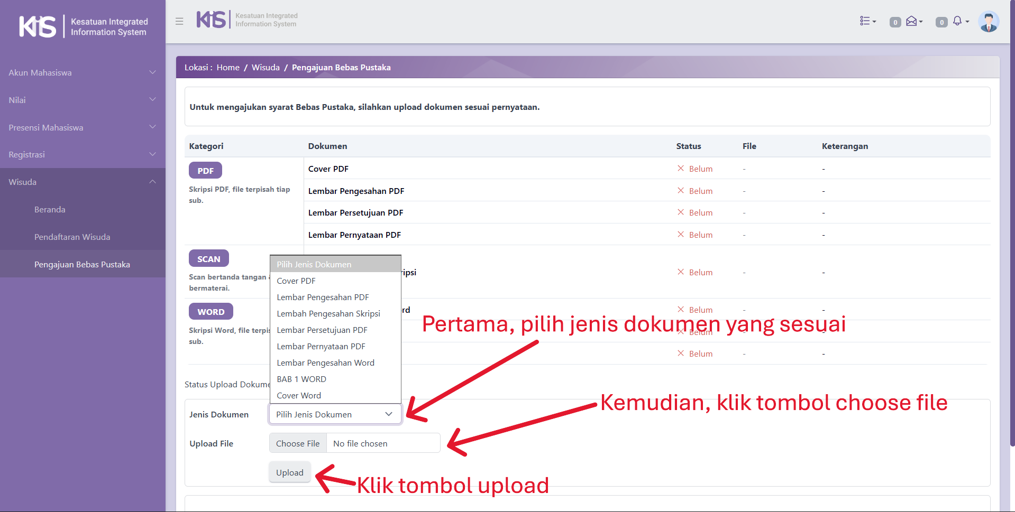The image size is (1015, 512).
Task: Expand the Akun Mahasiswa menu
Action: click(x=83, y=73)
